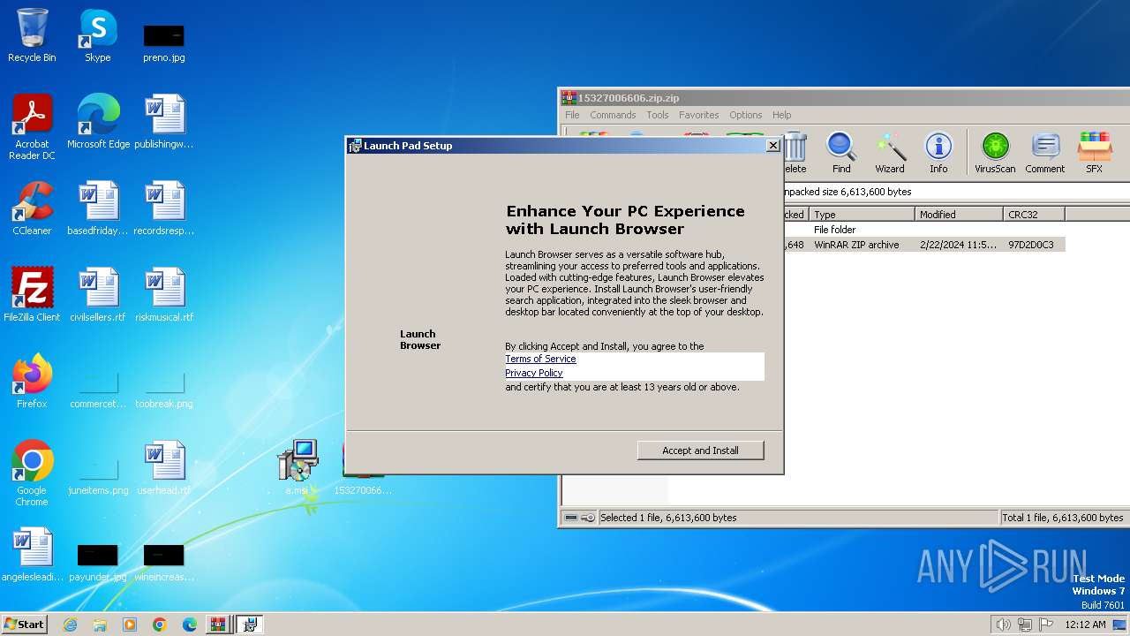
Task: Sort WinRAR list by CRC32 column
Action: (x=1035, y=215)
